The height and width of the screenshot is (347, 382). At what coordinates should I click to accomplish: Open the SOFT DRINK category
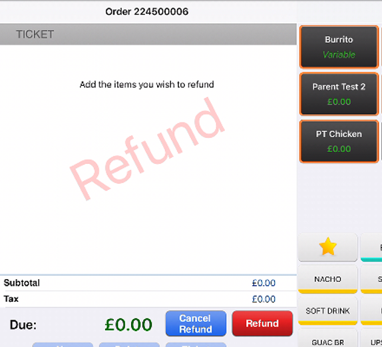point(327,311)
